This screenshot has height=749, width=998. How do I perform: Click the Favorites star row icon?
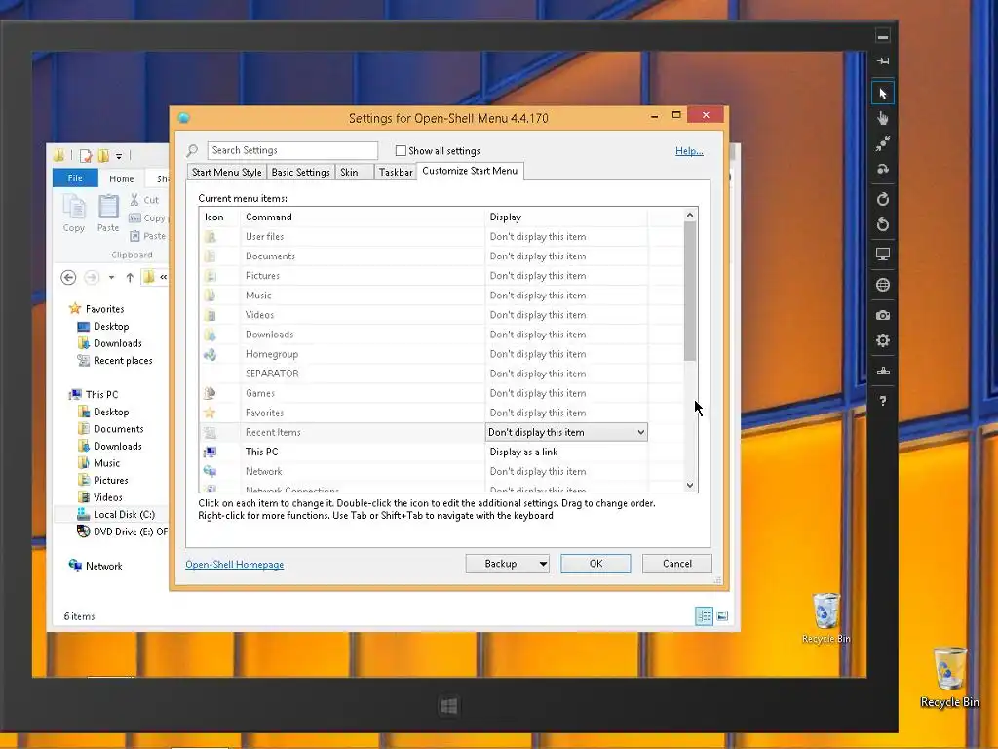(x=211, y=413)
